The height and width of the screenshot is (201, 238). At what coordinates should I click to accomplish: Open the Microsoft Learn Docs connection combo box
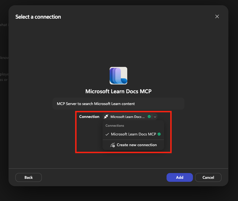130,117
